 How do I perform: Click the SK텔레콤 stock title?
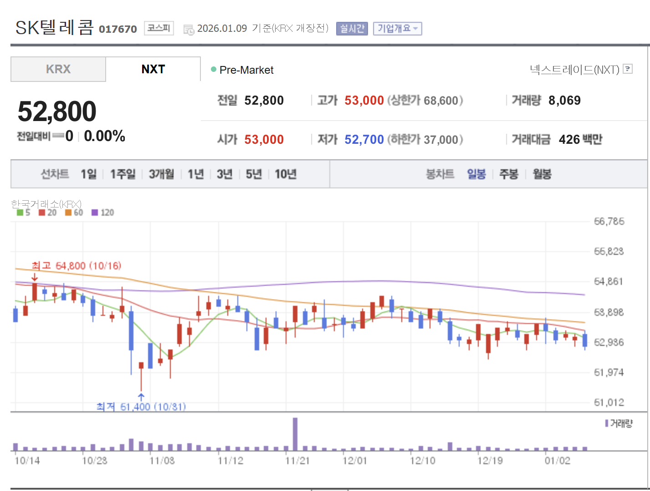point(55,27)
